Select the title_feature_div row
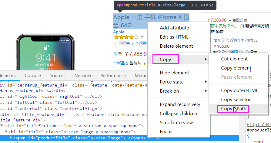 [74, 117]
